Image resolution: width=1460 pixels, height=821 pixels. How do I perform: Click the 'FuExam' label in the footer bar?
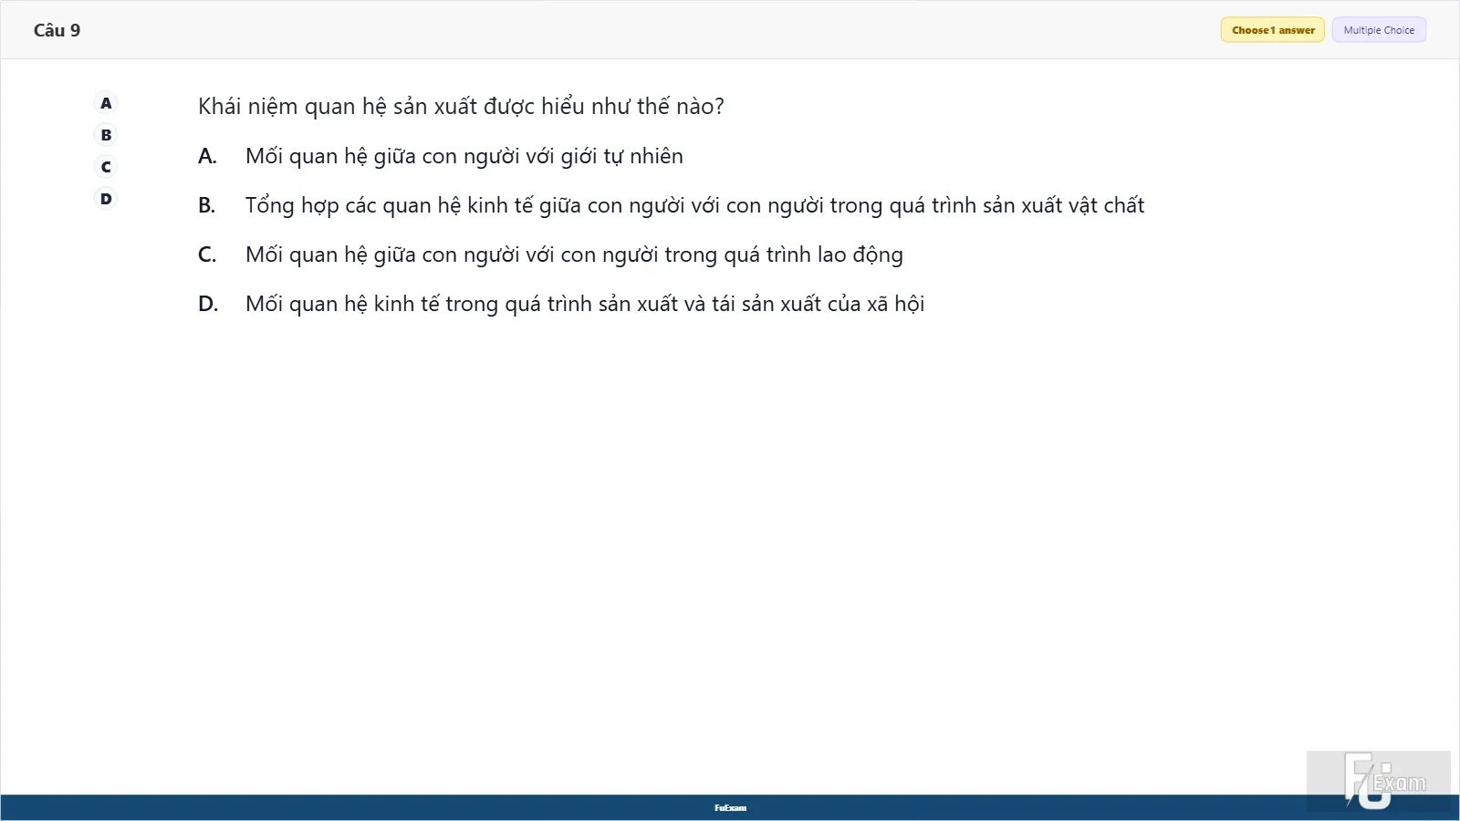coord(730,808)
